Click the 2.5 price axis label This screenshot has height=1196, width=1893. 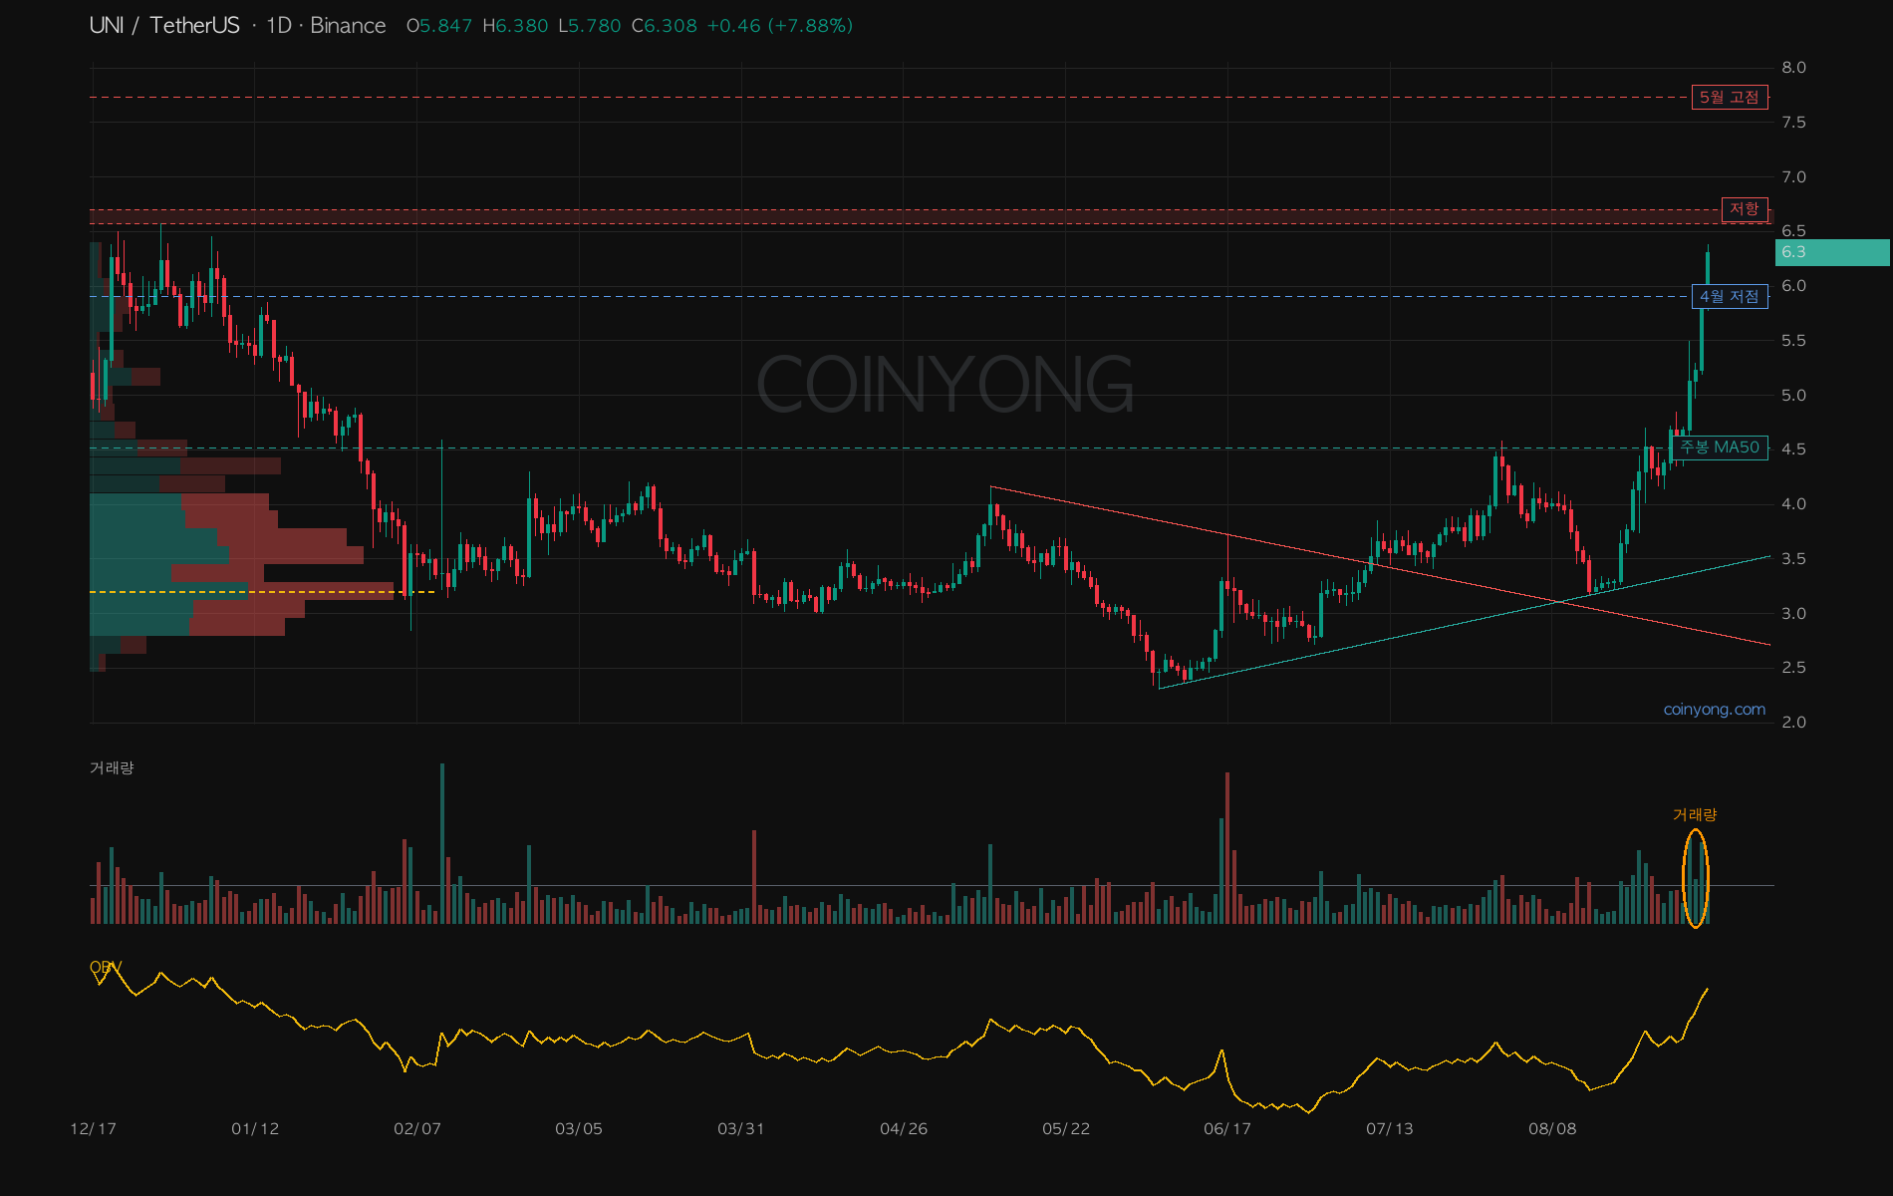point(1793,668)
